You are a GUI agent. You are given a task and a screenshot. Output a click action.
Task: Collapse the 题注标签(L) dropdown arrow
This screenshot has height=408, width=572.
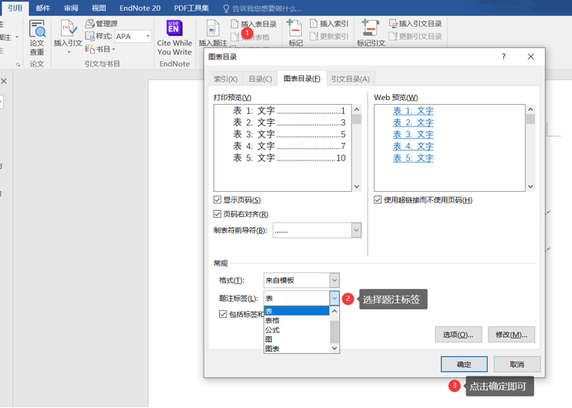(334, 299)
